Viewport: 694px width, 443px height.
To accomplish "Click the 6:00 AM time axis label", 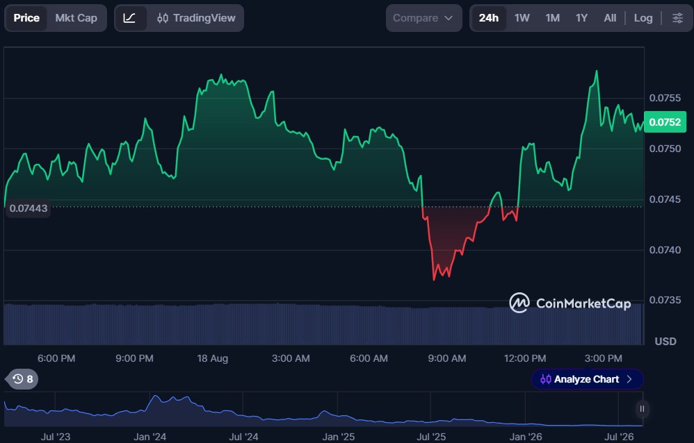I will 369,358.
